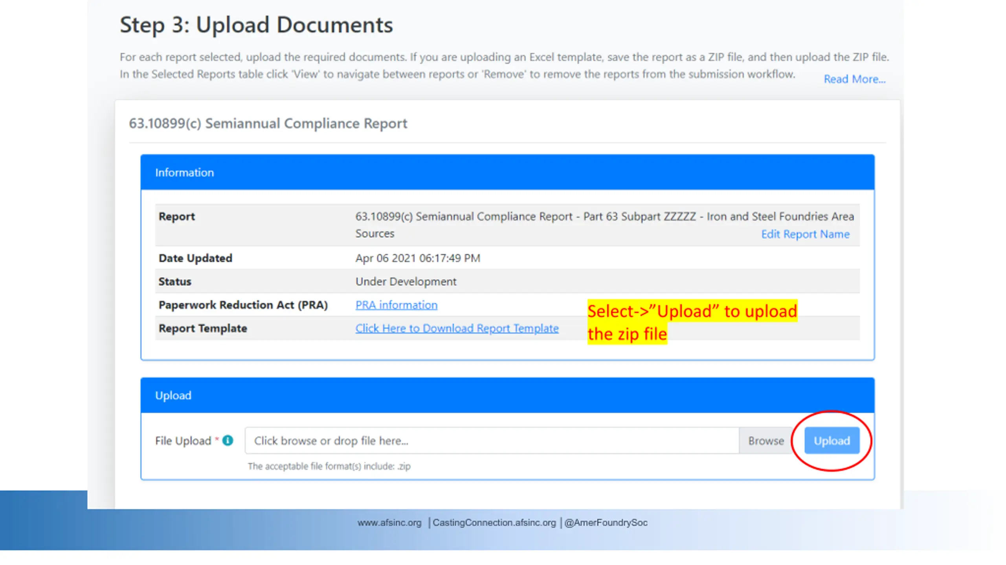Click the File Upload info icon
Screen dimensions: 1006x565
coord(228,441)
